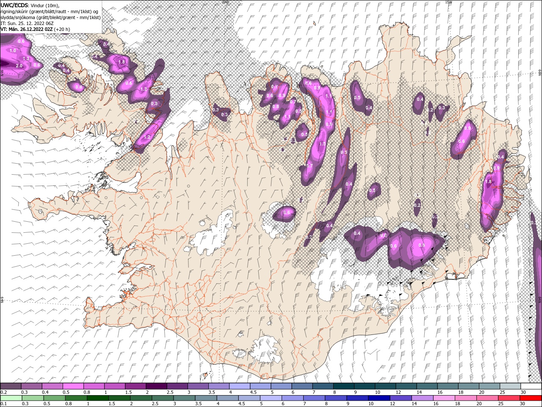The width and height of the screenshot is (542, 407).
Task: Select the '1.0' value in the northwest corner
Action: coord(13,50)
